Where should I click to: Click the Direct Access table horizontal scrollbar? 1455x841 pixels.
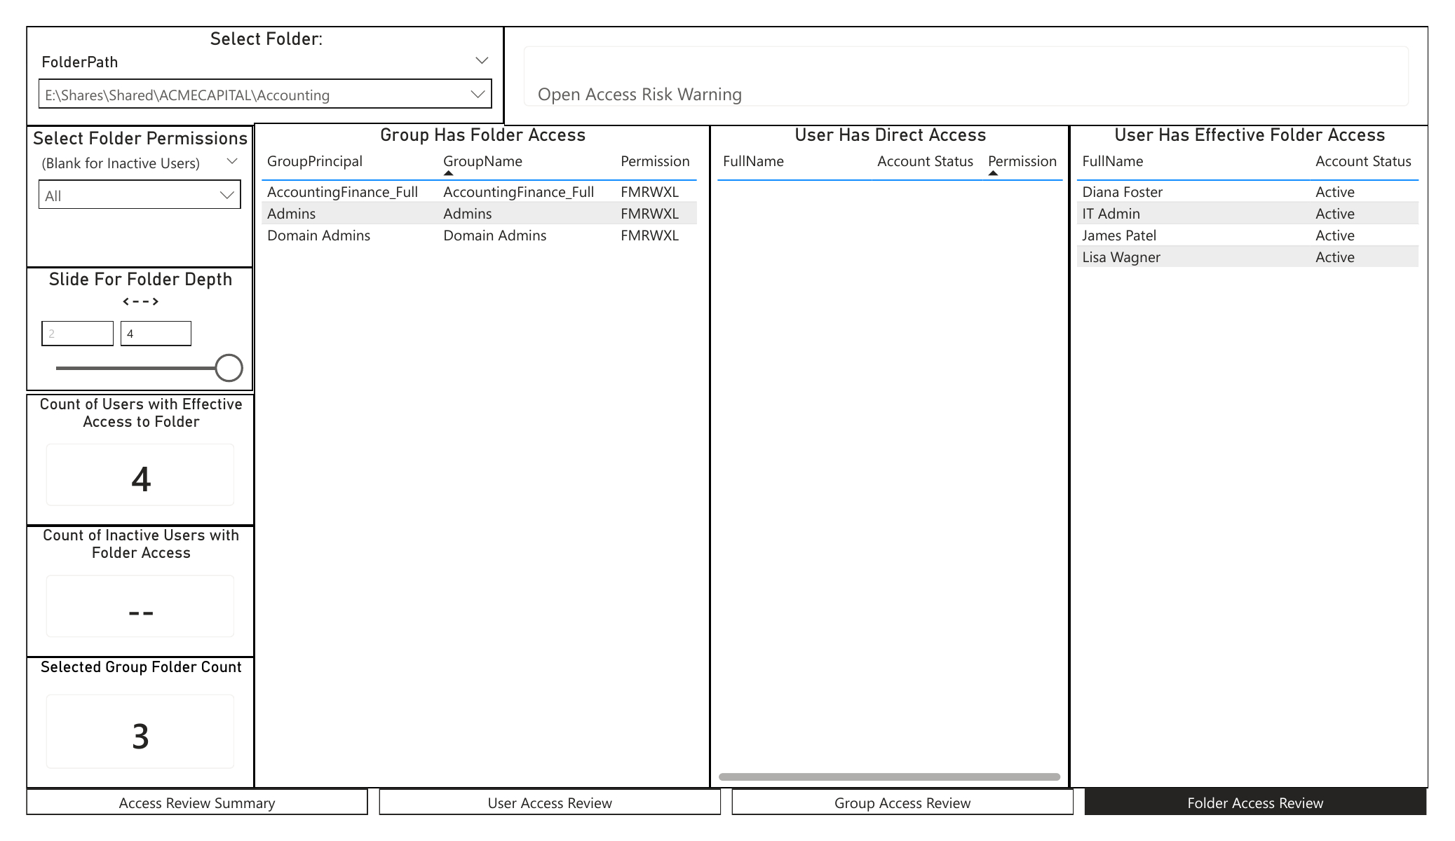point(889,777)
